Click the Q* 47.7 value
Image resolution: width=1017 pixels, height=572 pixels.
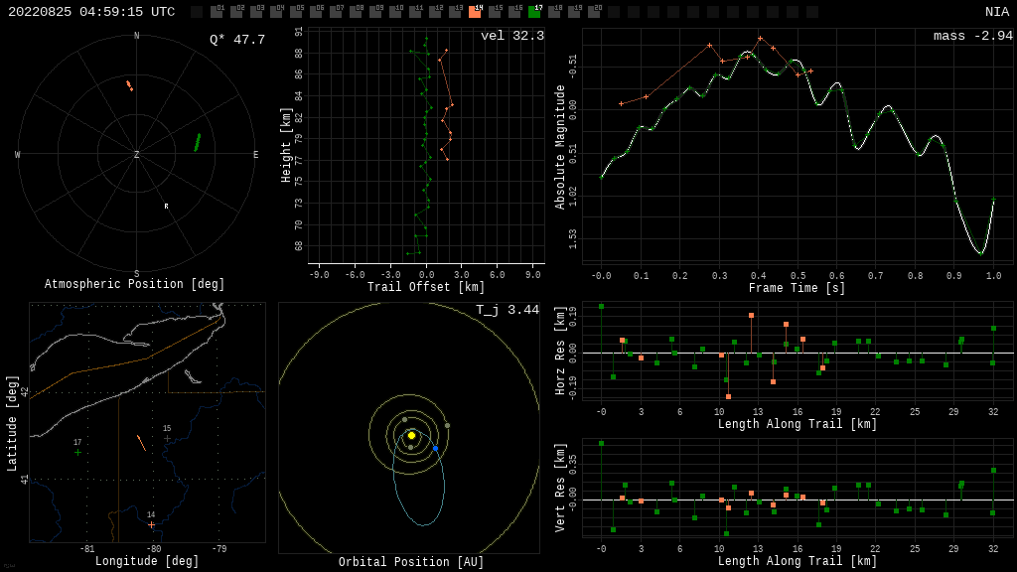coord(237,40)
